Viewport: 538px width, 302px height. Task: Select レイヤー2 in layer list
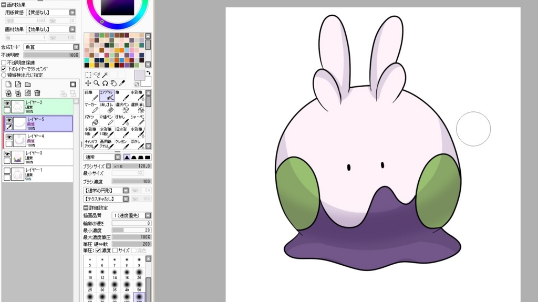click(38, 107)
